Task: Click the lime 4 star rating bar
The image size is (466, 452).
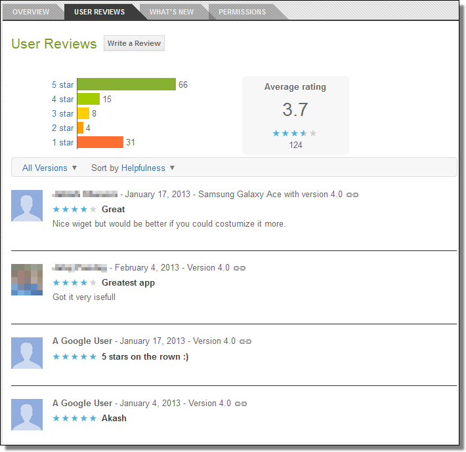Action: click(89, 99)
